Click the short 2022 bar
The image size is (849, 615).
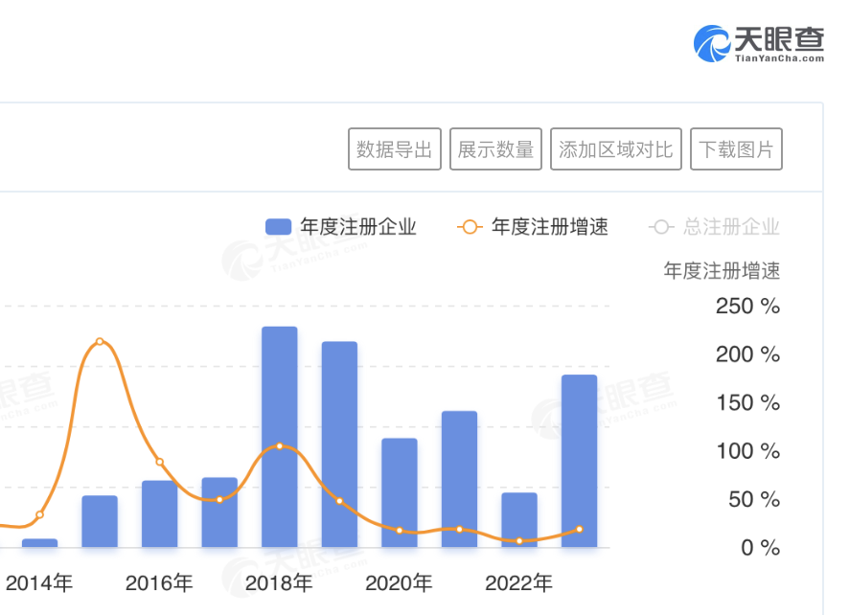(x=519, y=520)
